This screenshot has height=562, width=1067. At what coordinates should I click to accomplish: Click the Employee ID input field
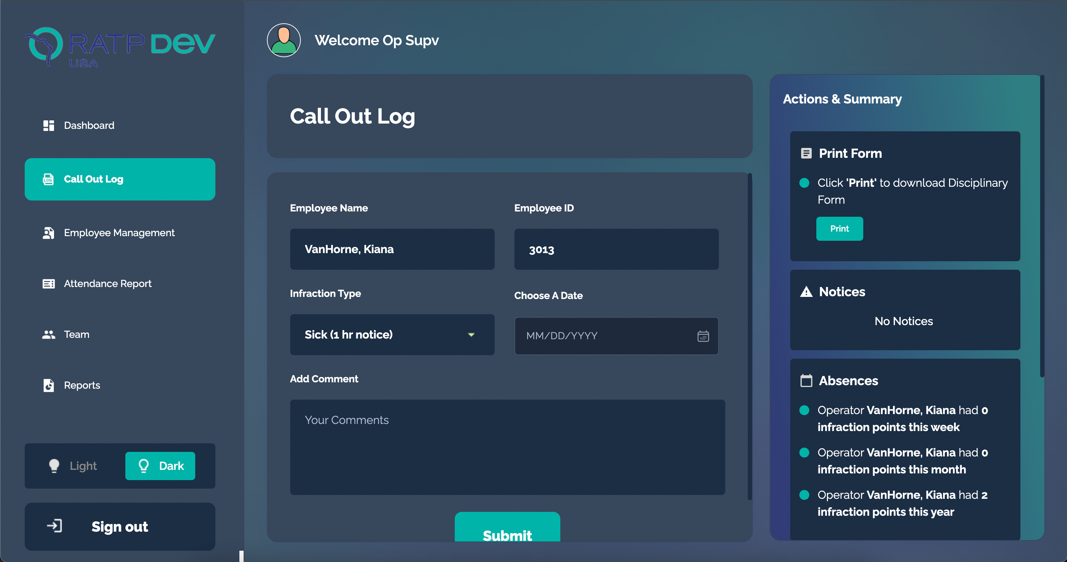[x=616, y=249]
